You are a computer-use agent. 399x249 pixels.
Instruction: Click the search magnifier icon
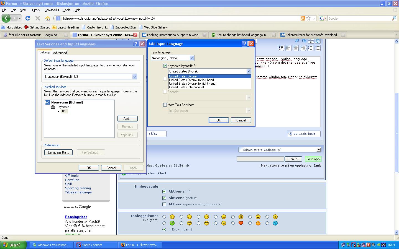394,18
